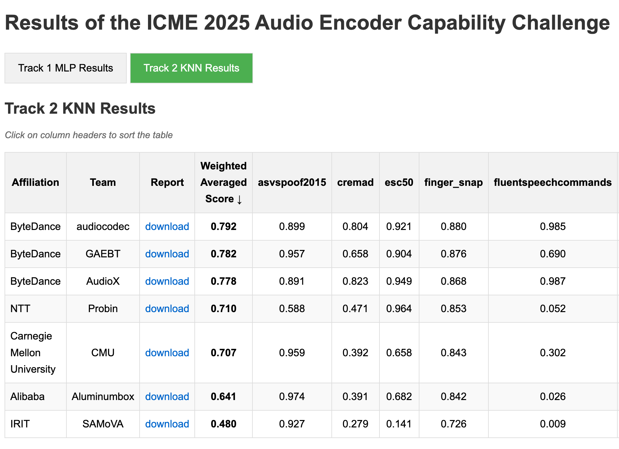Download the GAEBT team report
This screenshot has height=449, width=619.
point(167,254)
